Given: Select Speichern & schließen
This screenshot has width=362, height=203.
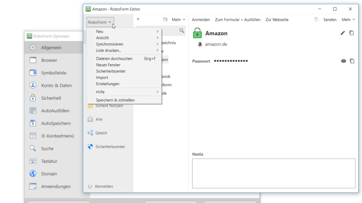Looking at the screenshot, I should click(124, 100).
